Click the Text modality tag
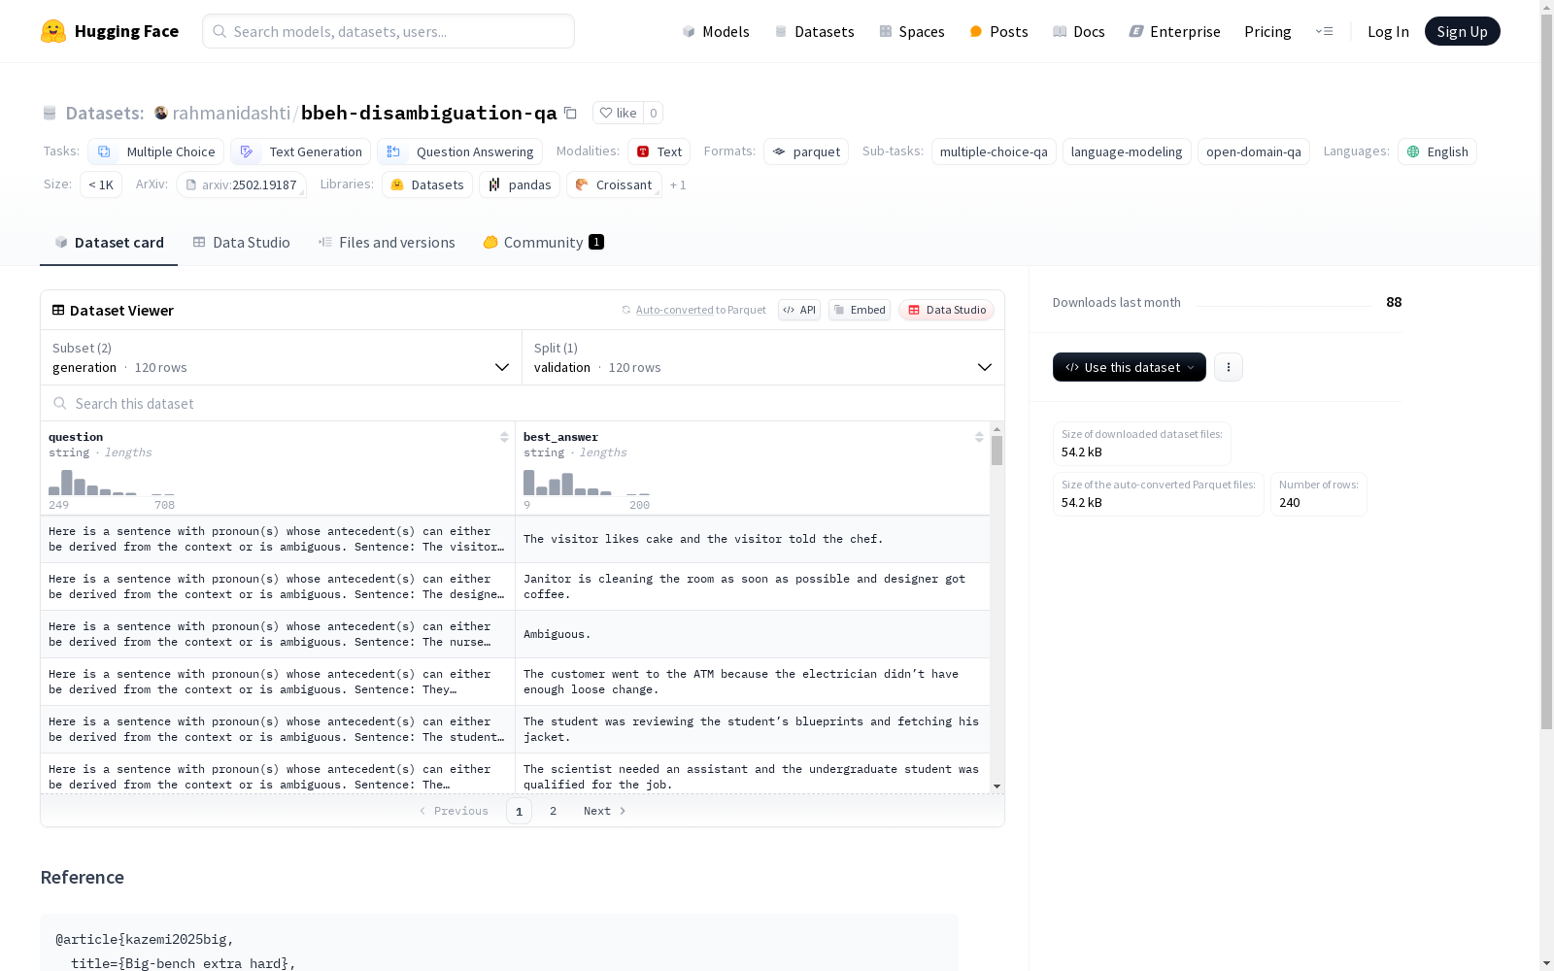Screen dimensions: 1554x971 coord(659,151)
